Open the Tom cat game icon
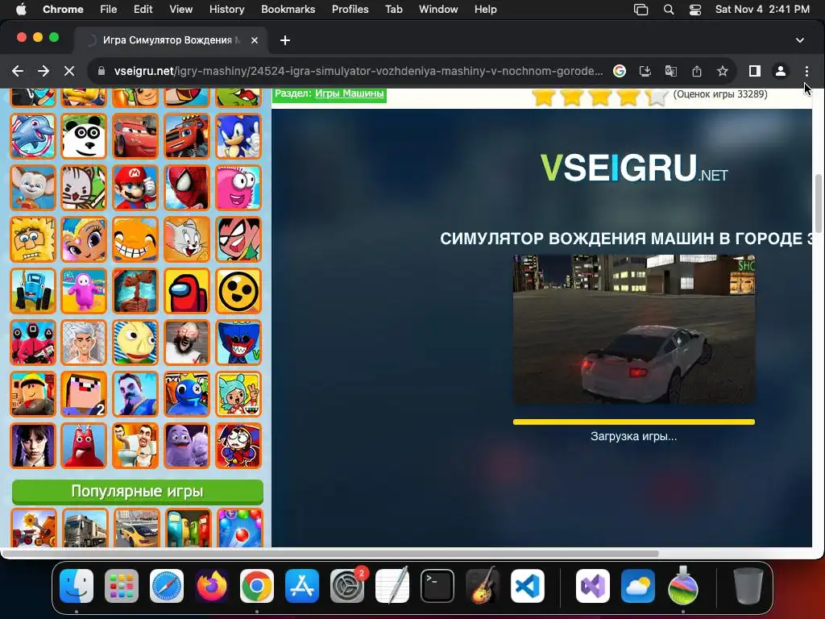 [187, 239]
